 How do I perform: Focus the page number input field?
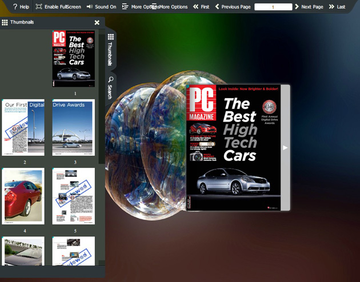coord(273,7)
